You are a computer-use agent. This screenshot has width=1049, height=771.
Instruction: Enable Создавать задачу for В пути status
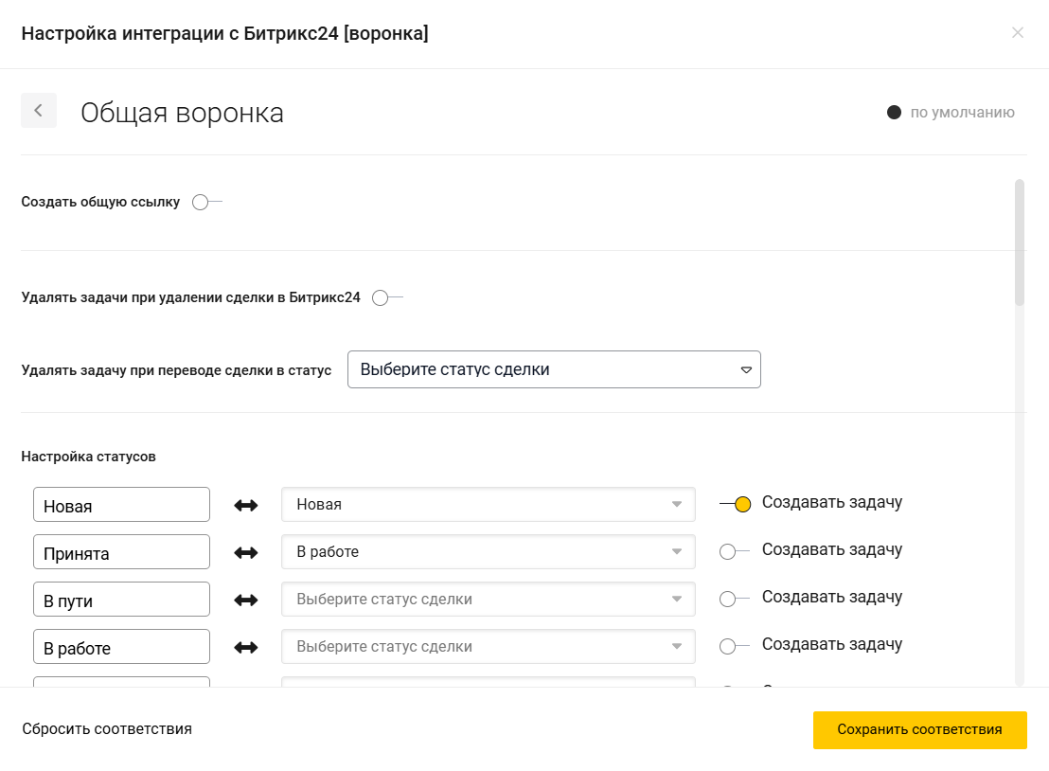point(735,599)
